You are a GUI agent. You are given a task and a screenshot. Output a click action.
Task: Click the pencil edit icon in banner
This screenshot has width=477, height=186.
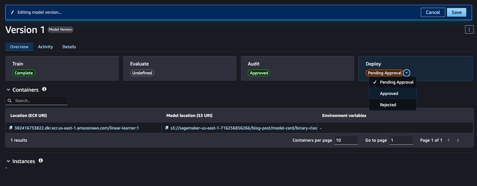tap(12, 12)
